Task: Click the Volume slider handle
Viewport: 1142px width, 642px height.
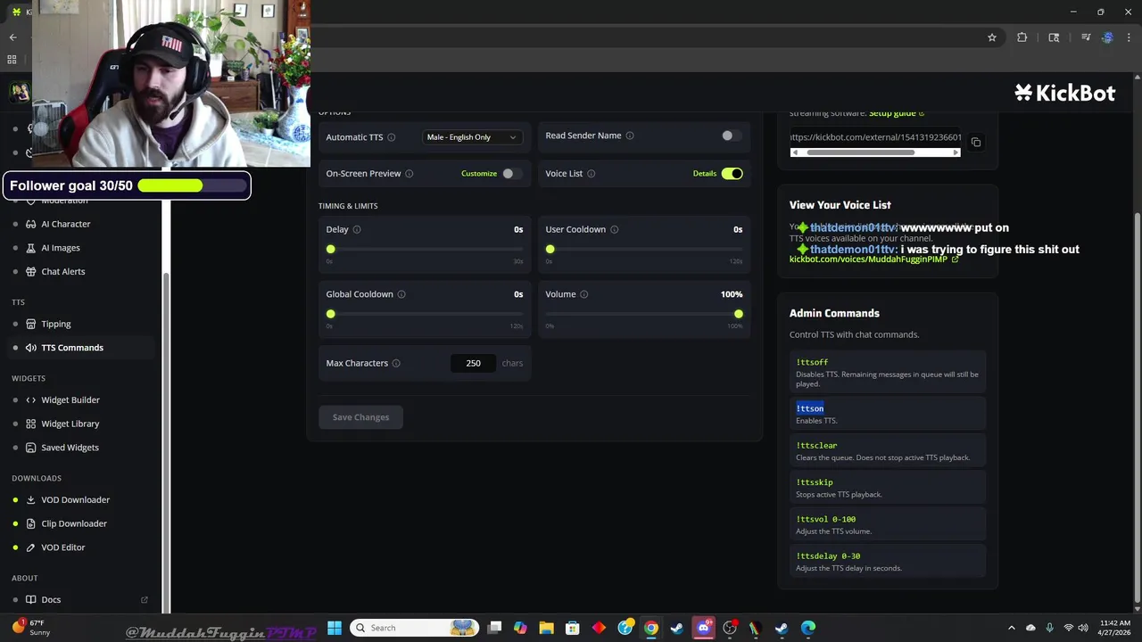Action: pyautogui.click(x=739, y=314)
